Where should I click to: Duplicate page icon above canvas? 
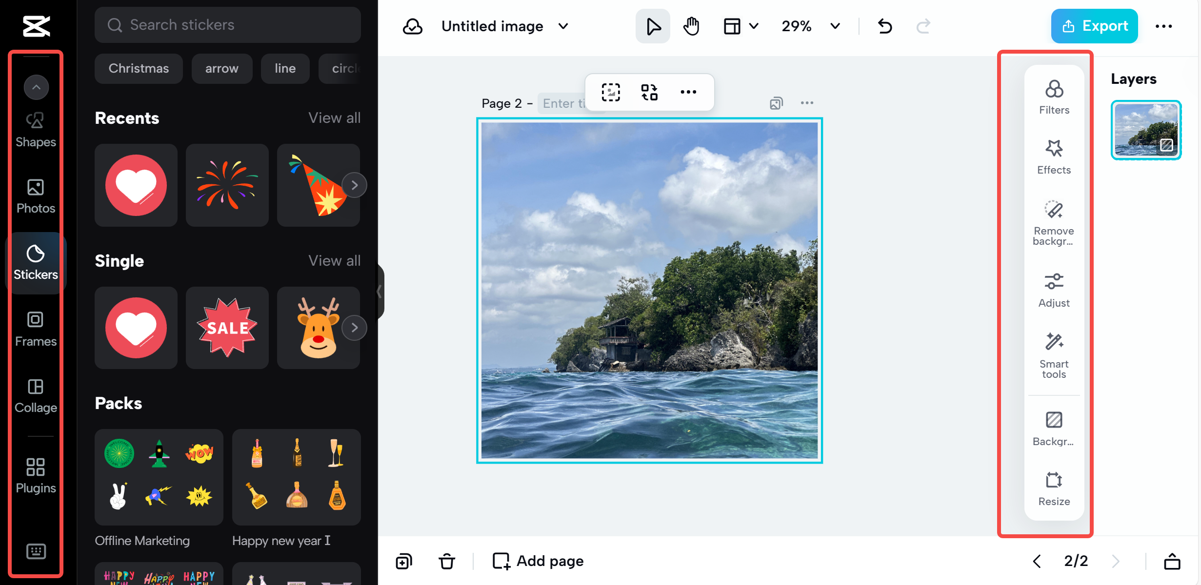pos(776,103)
